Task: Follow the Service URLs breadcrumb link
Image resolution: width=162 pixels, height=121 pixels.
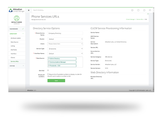Action: point(140,19)
